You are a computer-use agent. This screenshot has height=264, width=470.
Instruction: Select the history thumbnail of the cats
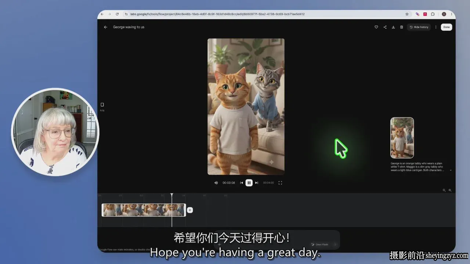pos(402,138)
